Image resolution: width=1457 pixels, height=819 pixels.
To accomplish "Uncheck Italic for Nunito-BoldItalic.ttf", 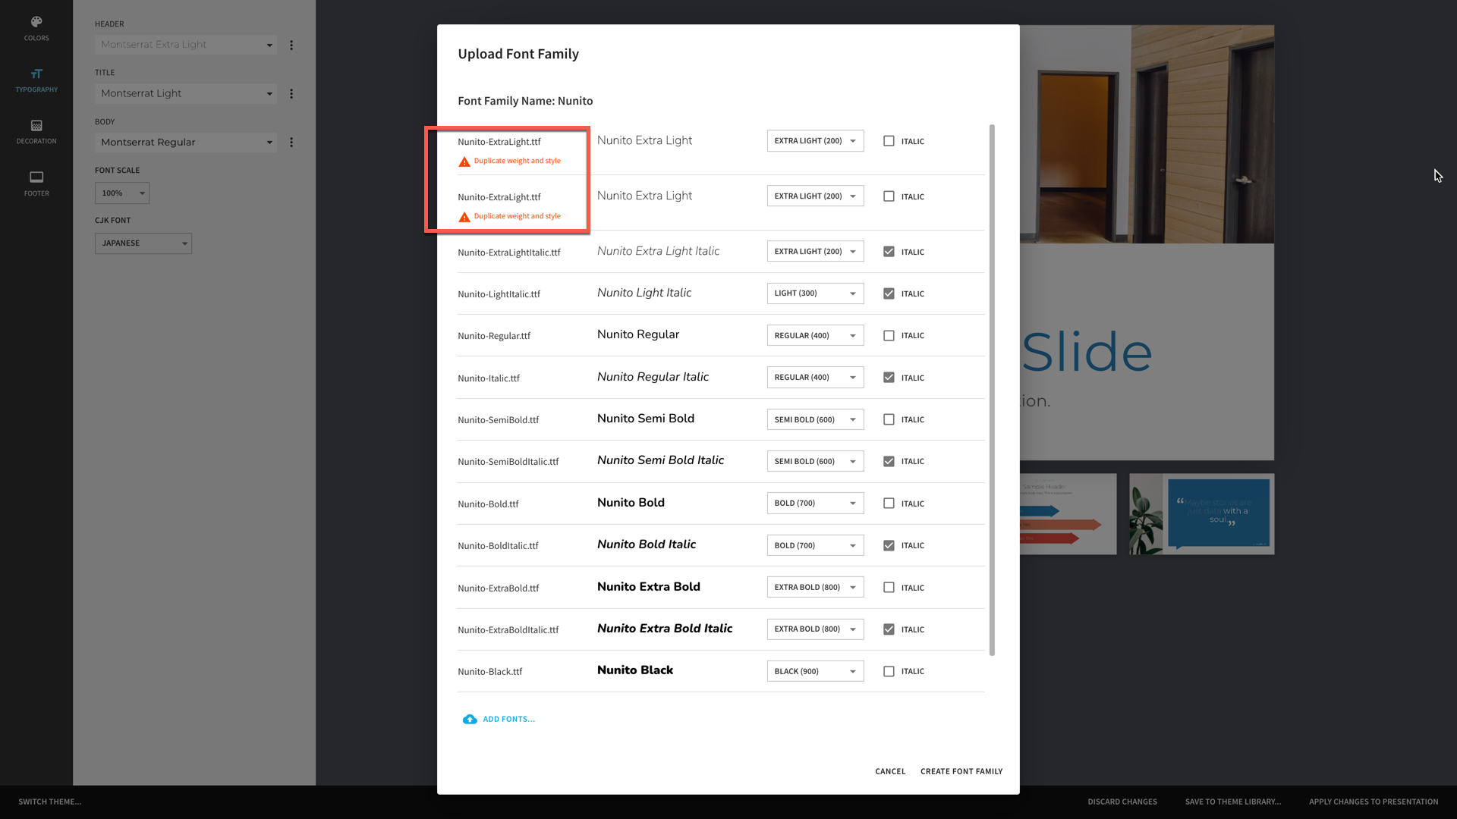I will click(x=889, y=545).
